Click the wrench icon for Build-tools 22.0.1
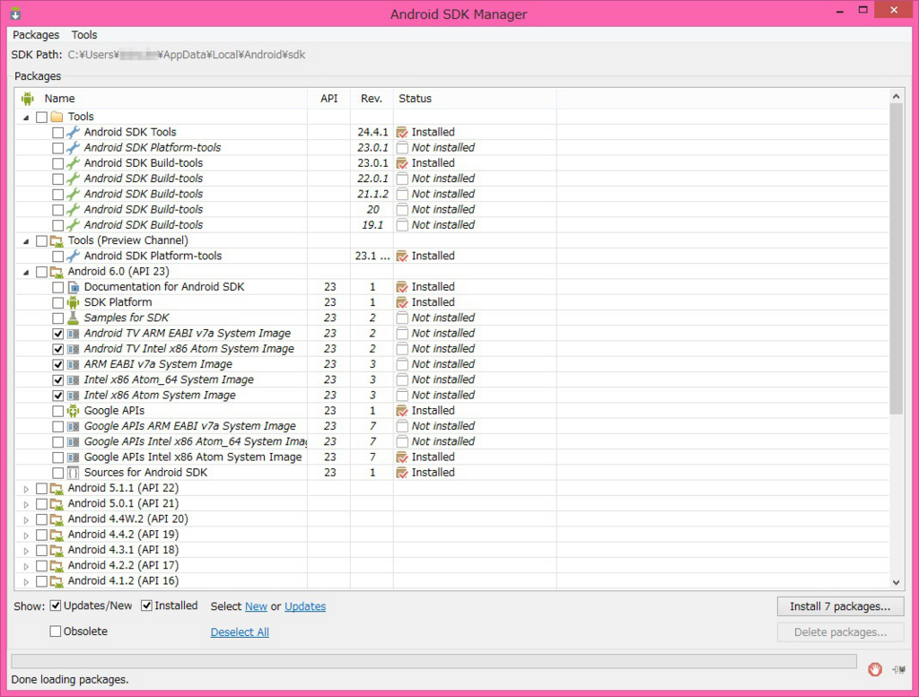This screenshot has height=697, width=919. tap(73, 179)
